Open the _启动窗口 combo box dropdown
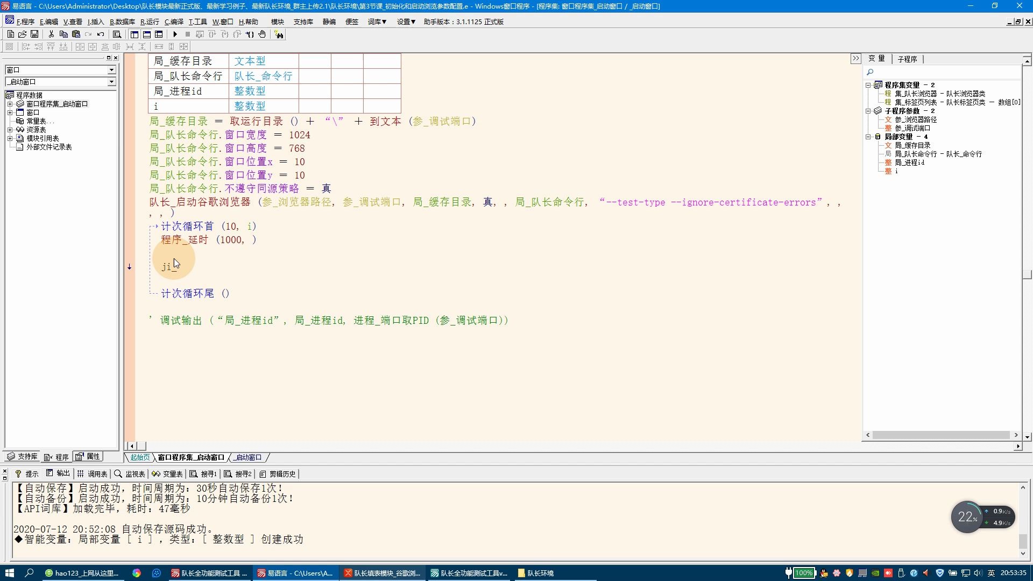The width and height of the screenshot is (1033, 581). point(111,82)
